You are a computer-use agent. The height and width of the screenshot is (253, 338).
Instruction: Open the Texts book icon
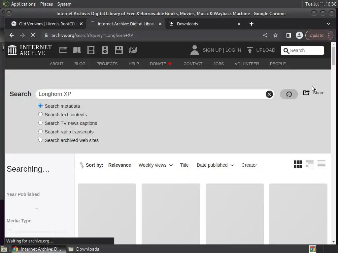coord(77,50)
